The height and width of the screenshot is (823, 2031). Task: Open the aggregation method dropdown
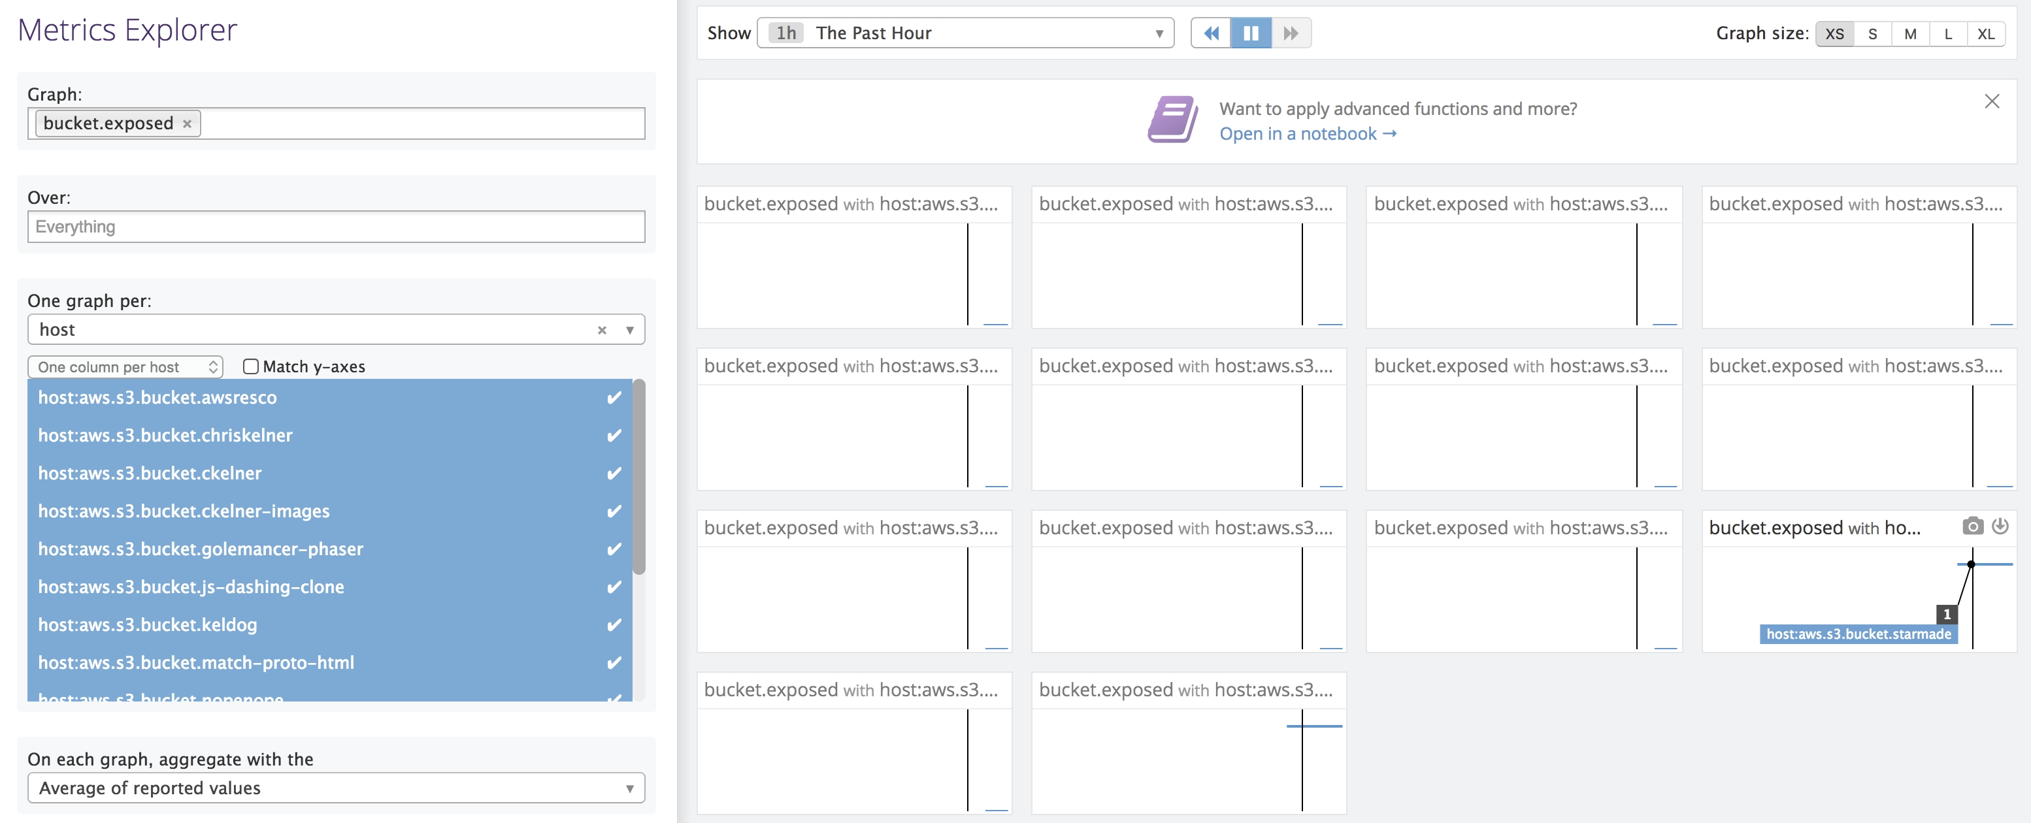(x=336, y=788)
